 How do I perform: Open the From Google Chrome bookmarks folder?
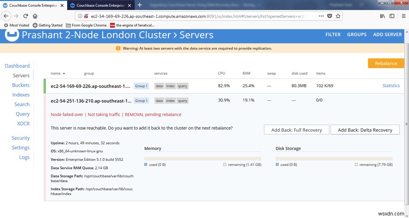pyautogui.click(x=86, y=25)
